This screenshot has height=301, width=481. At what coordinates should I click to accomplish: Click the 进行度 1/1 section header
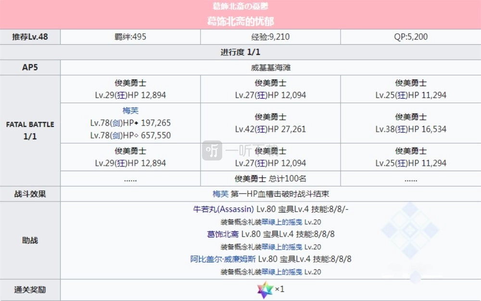240,52
